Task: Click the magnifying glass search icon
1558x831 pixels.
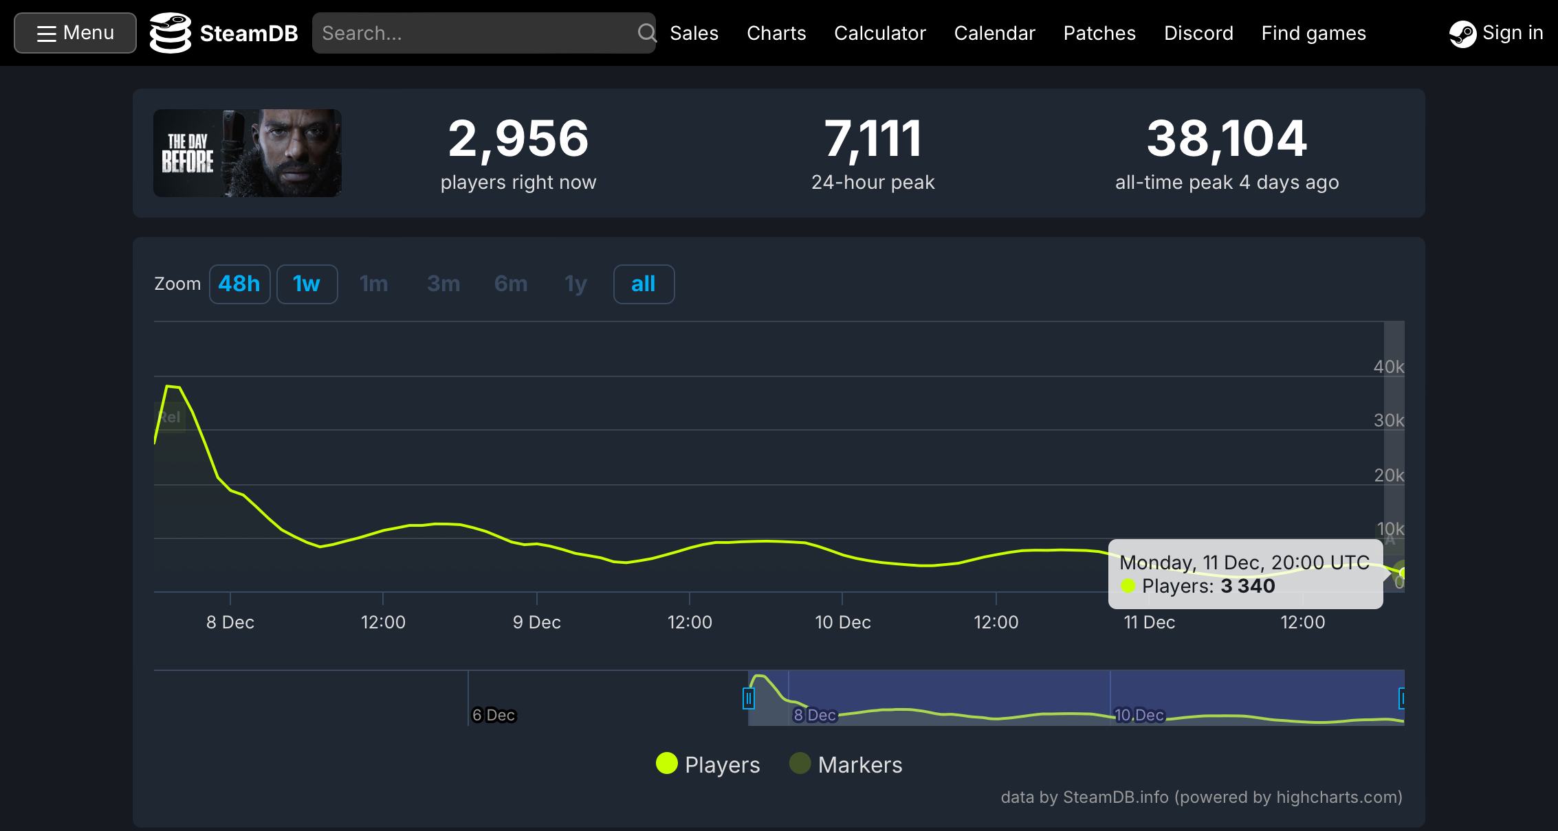Action: (646, 33)
